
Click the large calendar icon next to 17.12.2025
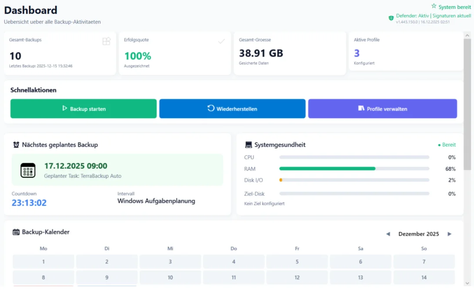[x=28, y=170]
